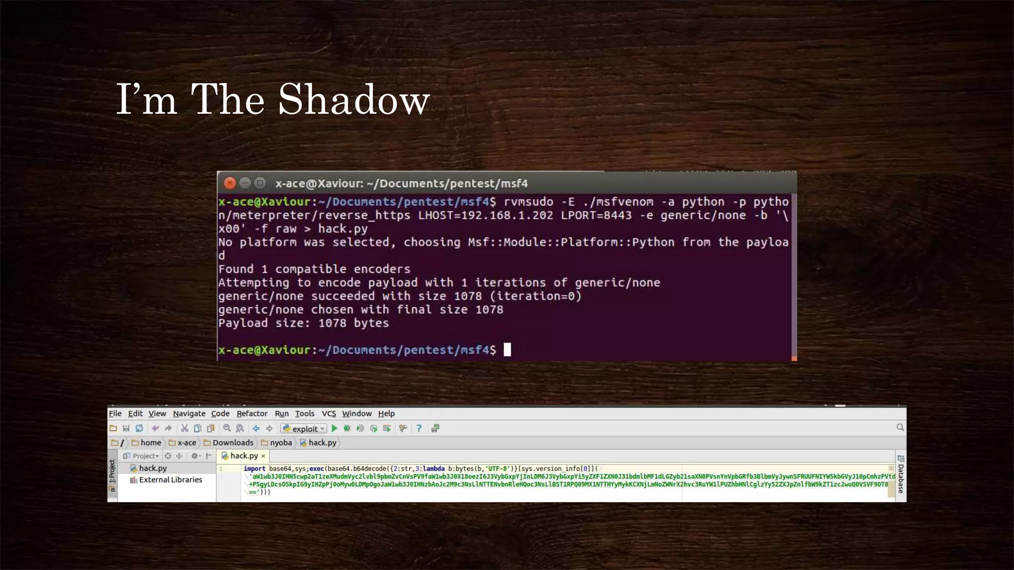This screenshot has width=1014, height=570.
Task: Click the Paste clipboard icon
Action: click(210, 428)
